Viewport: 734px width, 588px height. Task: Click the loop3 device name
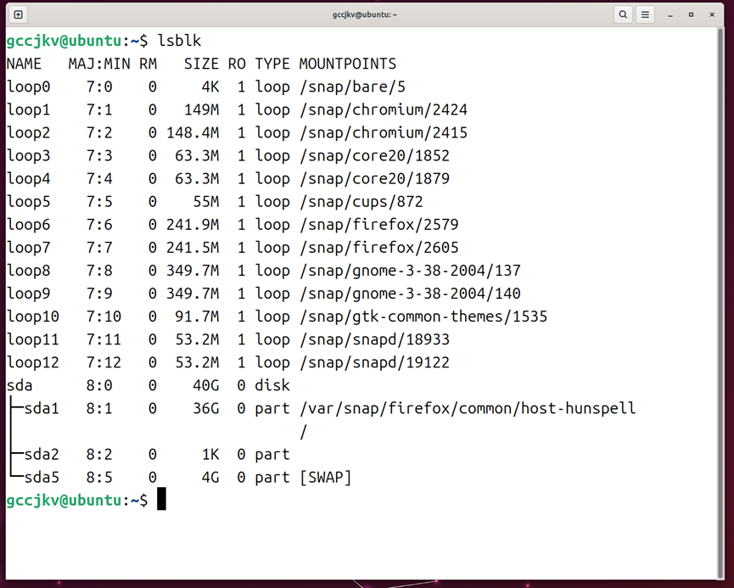(x=29, y=155)
